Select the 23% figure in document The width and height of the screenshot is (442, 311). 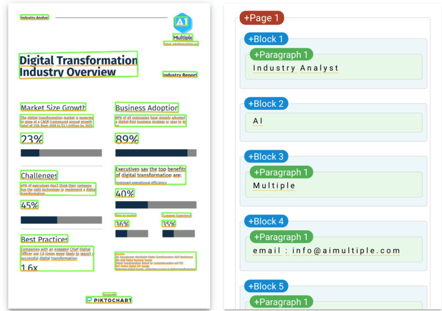point(31,139)
